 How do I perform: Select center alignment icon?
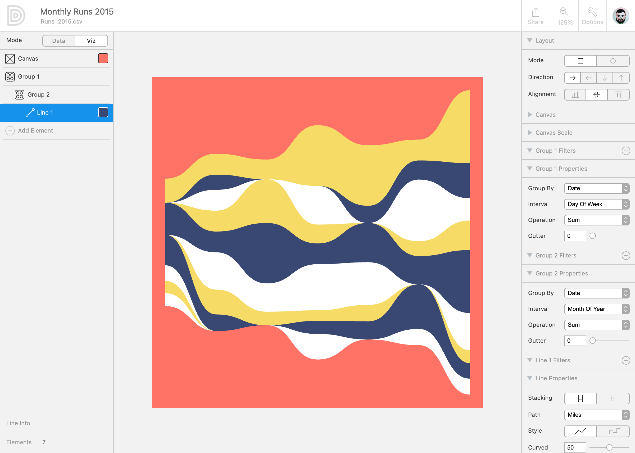597,95
